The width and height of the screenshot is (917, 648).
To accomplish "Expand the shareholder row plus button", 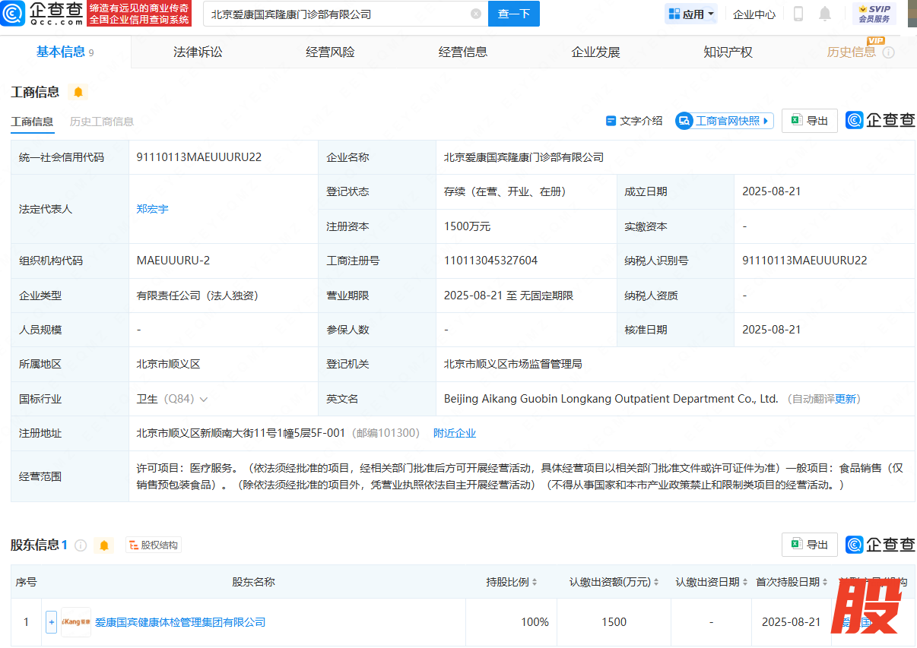I will [x=52, y=622].
